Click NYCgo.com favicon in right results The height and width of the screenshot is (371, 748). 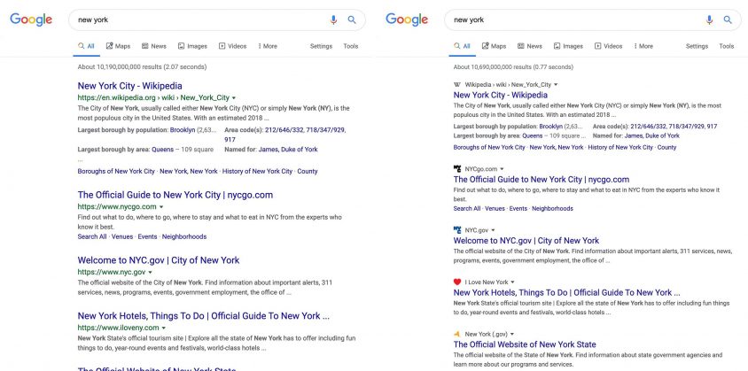457,169
